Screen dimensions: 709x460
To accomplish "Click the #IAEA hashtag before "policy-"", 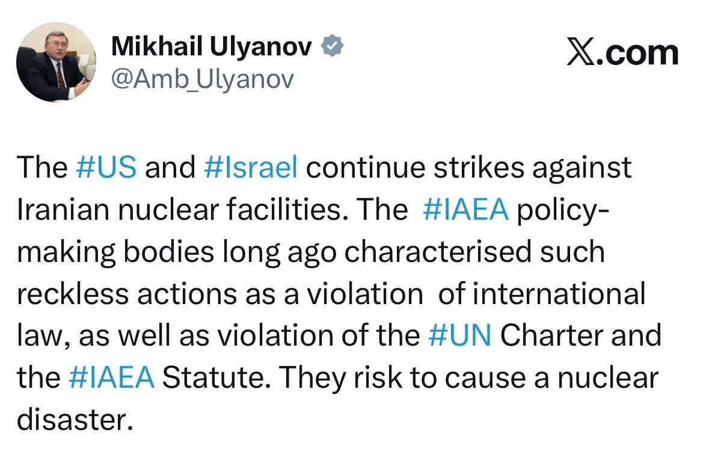I will coord(466,209).
